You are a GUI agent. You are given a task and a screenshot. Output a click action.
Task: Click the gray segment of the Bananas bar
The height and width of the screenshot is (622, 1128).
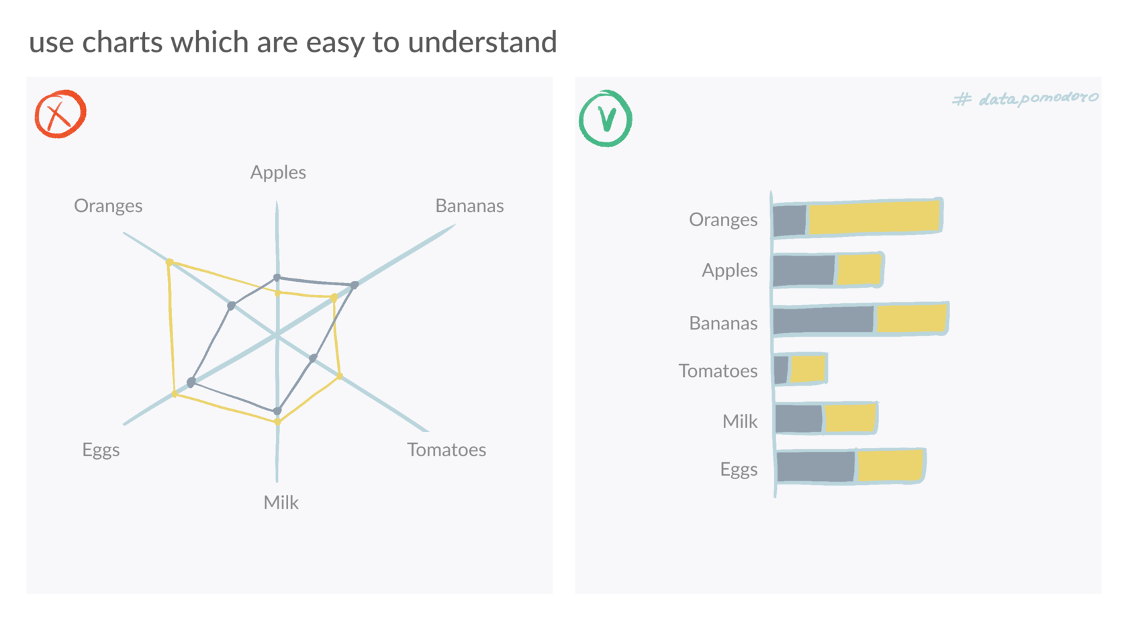823,320
